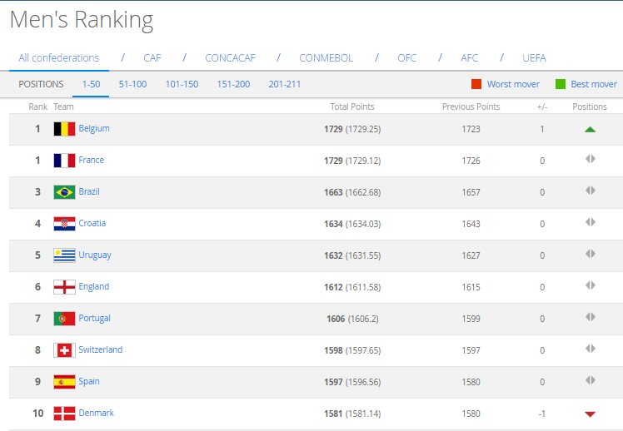
Task: Show positions 101-150
Action: [x=182, y=84]
